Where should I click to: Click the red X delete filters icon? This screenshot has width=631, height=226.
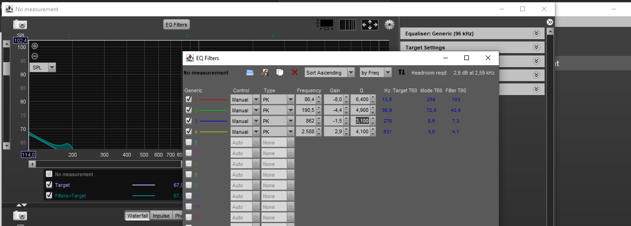coord(295,72)
